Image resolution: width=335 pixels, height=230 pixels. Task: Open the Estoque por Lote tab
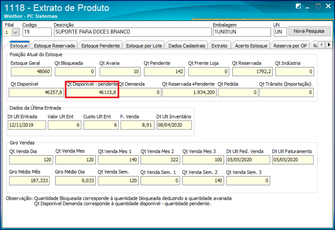pyautogui.click(x=144, y=46)
